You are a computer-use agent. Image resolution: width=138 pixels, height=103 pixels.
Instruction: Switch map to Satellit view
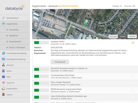(122, 36)
